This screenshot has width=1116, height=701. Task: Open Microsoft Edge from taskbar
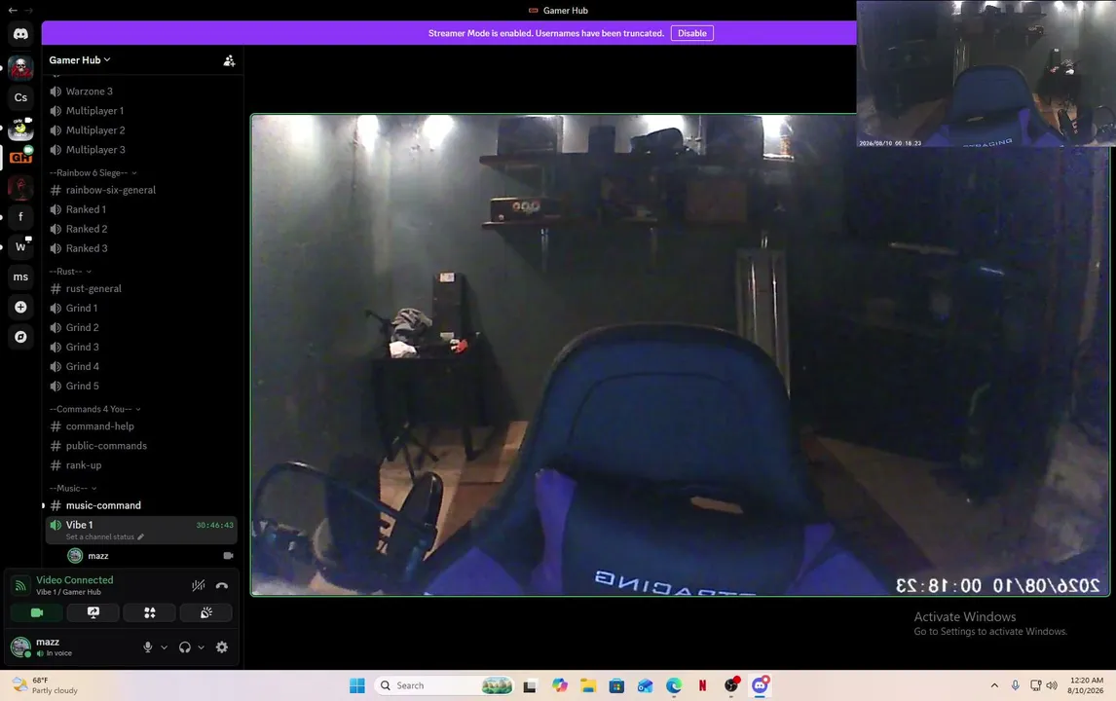[674, 685]
